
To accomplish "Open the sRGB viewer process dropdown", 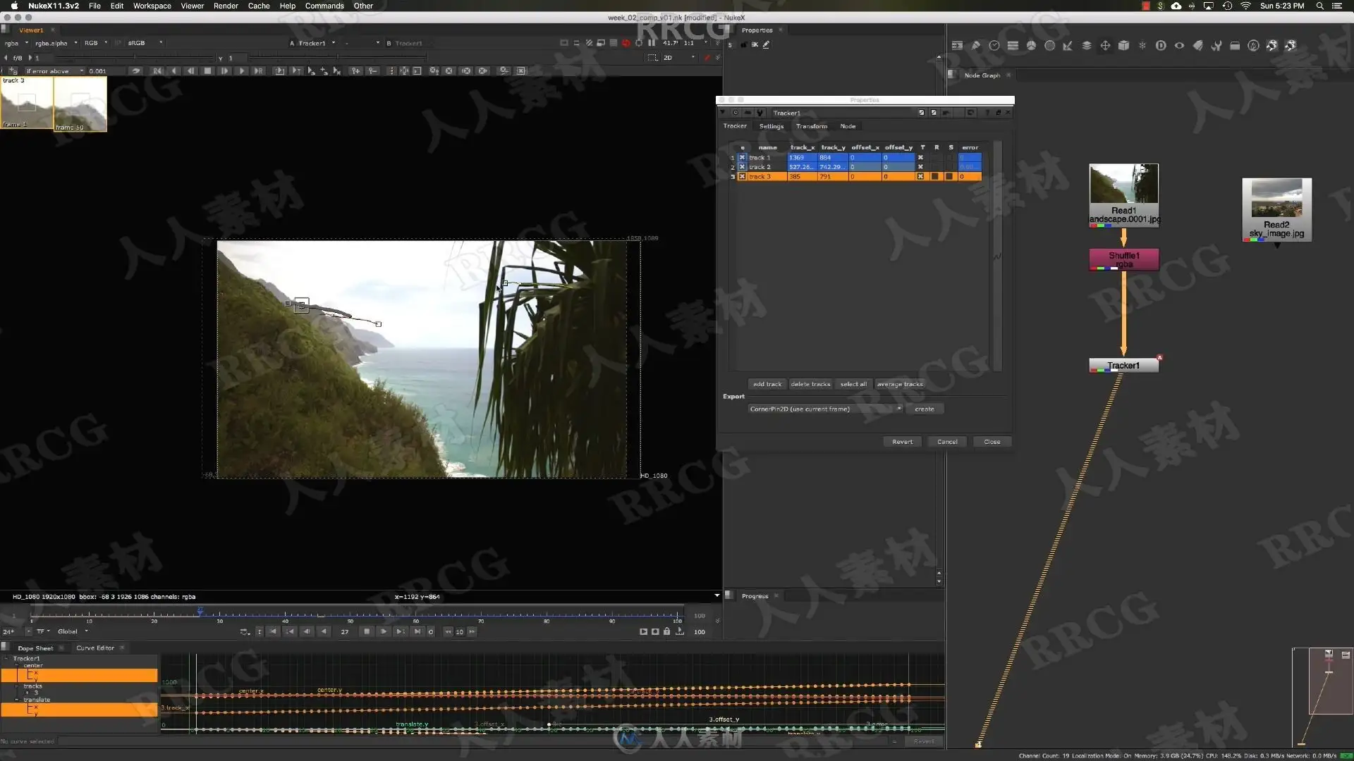I will (x=145, y=43).
